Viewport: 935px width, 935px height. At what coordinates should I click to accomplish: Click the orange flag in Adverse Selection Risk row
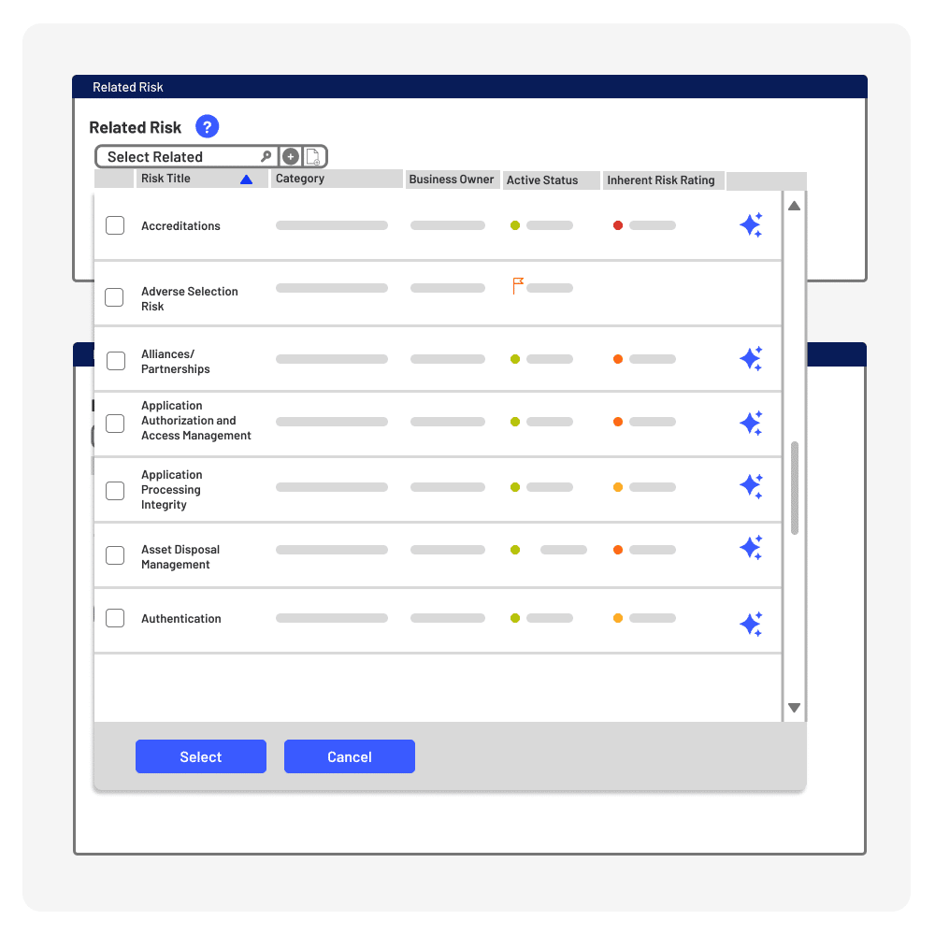[518, 285]
